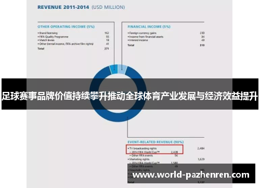The image size is (260, 188).
Task: Click the Foreign currency gains row label
Action: pos(142,33)
